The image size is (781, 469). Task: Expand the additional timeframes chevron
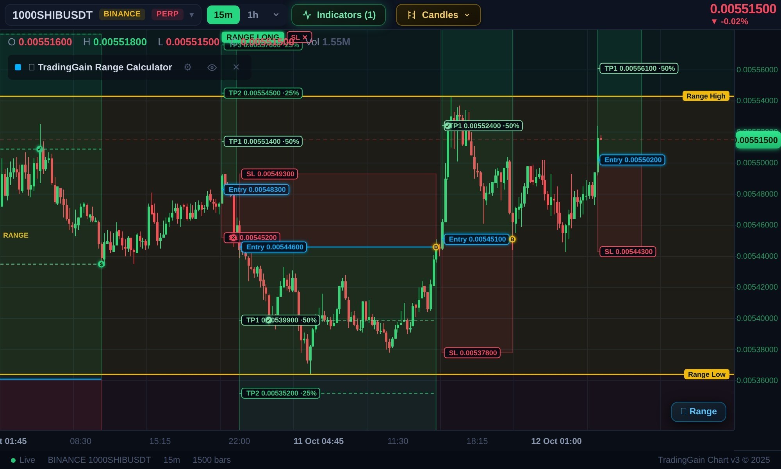click(x=276, y=15)
